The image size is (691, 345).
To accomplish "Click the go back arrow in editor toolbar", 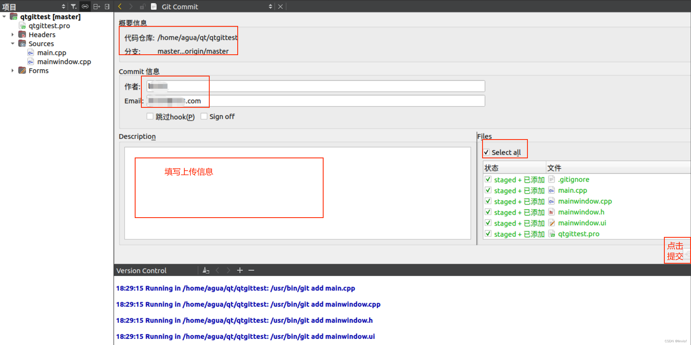I will tap(120, 6).
